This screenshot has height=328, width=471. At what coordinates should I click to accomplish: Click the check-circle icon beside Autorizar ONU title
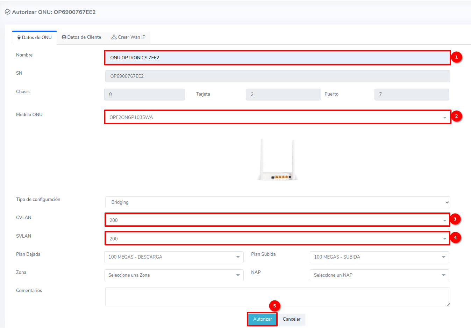click(7, 12)
